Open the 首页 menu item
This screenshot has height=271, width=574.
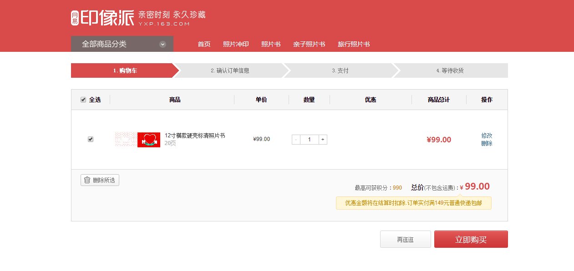click(x=203, y=44)
